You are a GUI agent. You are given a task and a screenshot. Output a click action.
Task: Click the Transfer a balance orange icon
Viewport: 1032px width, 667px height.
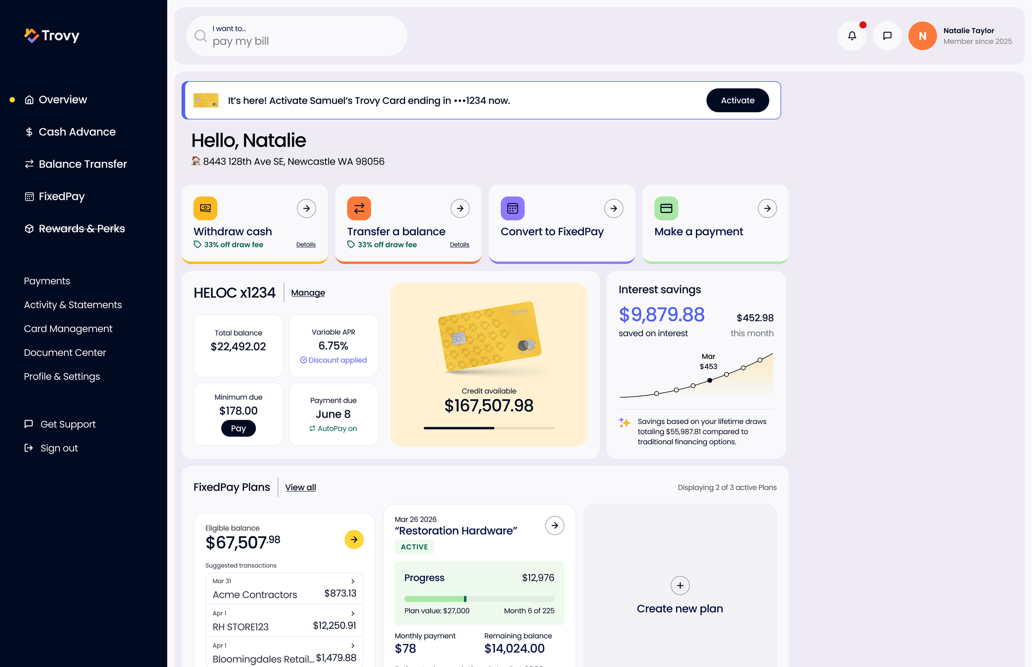(x=359, y=208)
